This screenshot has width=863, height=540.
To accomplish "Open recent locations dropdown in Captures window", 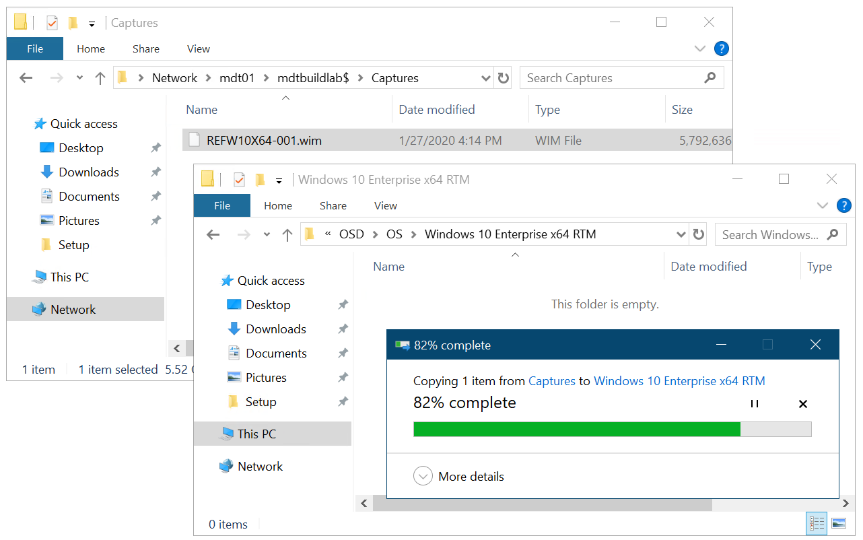I will tap(79, 78).
